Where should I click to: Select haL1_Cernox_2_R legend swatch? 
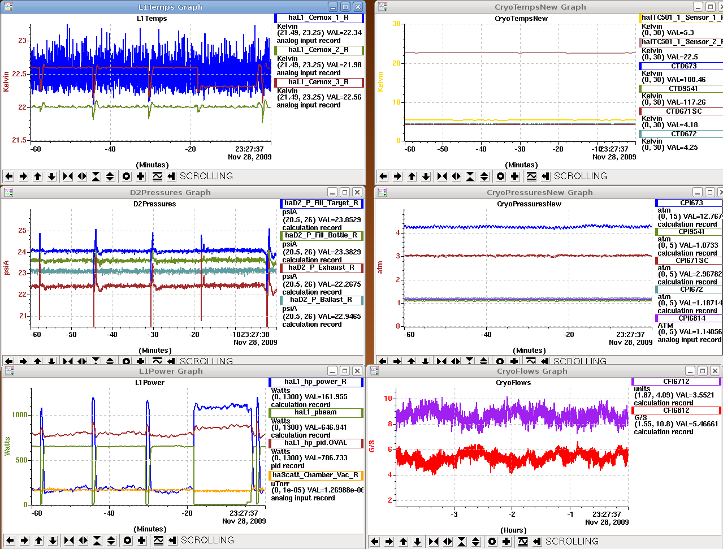tap(318, 50)
